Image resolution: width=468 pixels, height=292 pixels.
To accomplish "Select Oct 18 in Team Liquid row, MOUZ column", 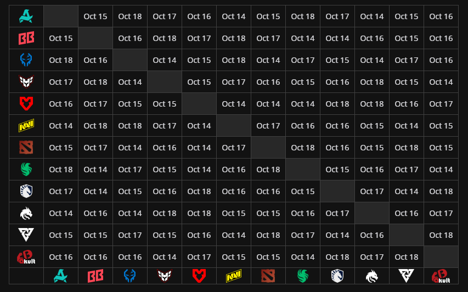I will tap(199, 191).
